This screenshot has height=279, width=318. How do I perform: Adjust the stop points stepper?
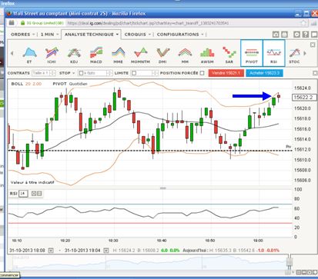[x=109, y=73]
